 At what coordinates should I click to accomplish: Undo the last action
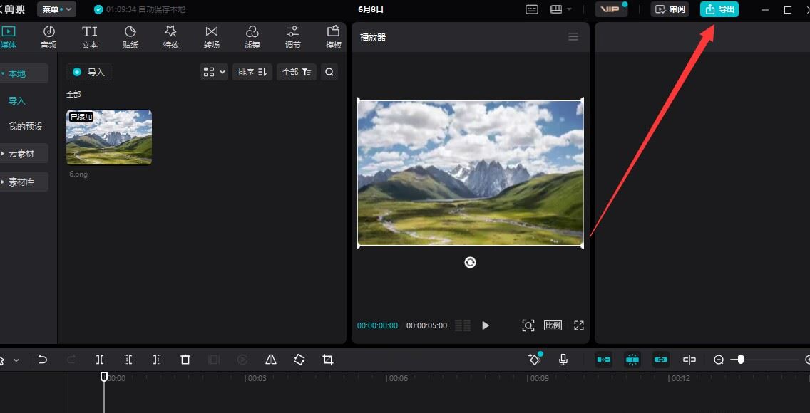click(43, 360)
